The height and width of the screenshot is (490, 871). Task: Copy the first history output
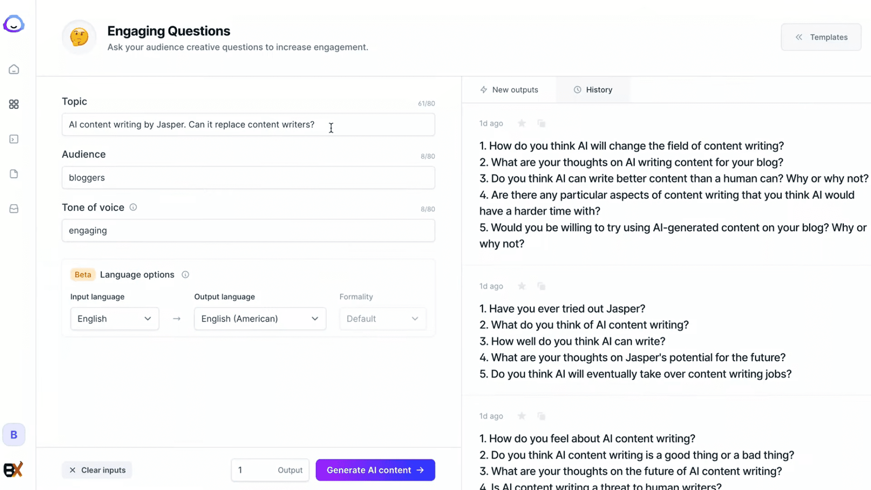point(541,123)
